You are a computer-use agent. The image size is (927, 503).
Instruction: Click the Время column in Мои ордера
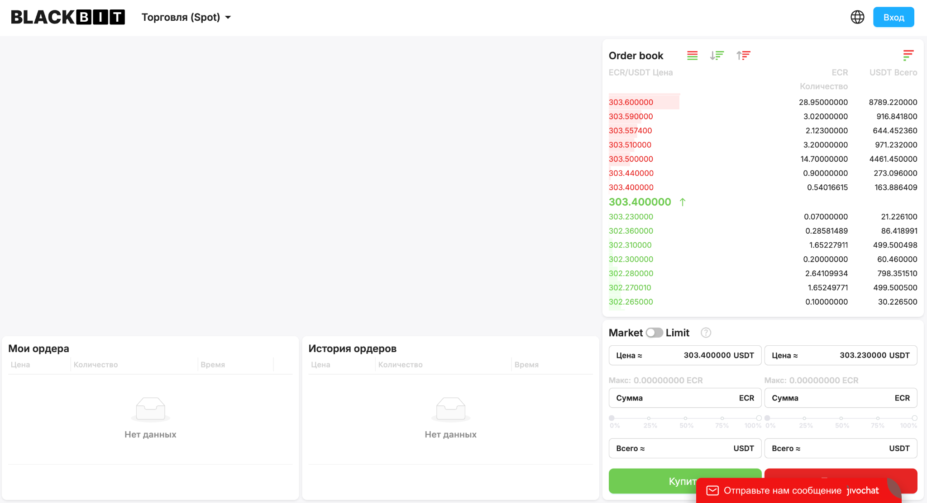213,365
